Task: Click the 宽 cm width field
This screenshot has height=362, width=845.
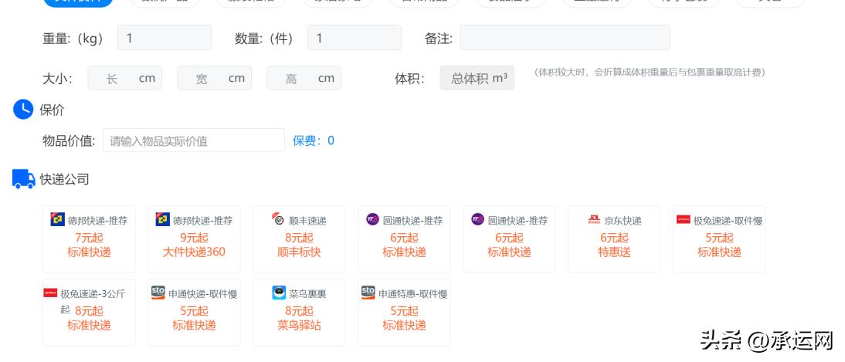Action: [x=214, y=78]
